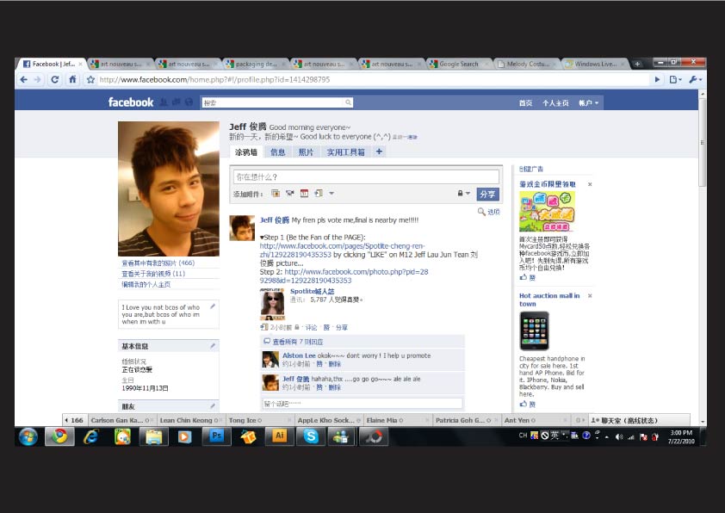Open Chrome wrench settings menu

pyautogui.click(x=695, y=79)
